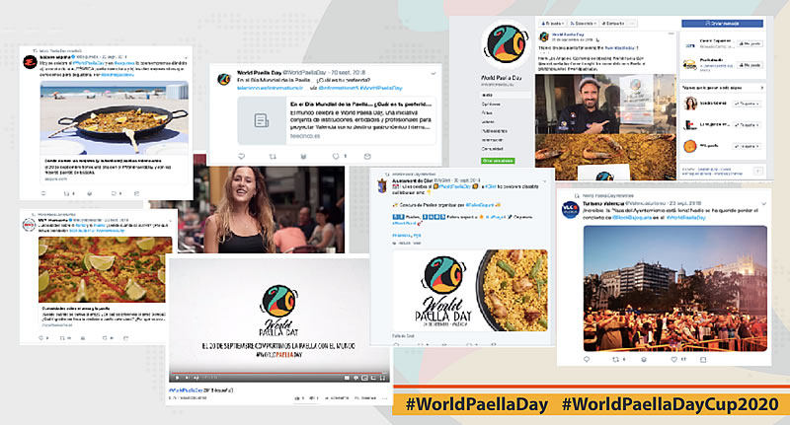Open the lime paella tweet image
The height and width of the screenshot is (425, 790).
[106, 269]
